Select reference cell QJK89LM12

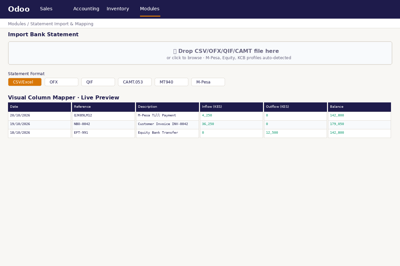(x=103, y=116)
